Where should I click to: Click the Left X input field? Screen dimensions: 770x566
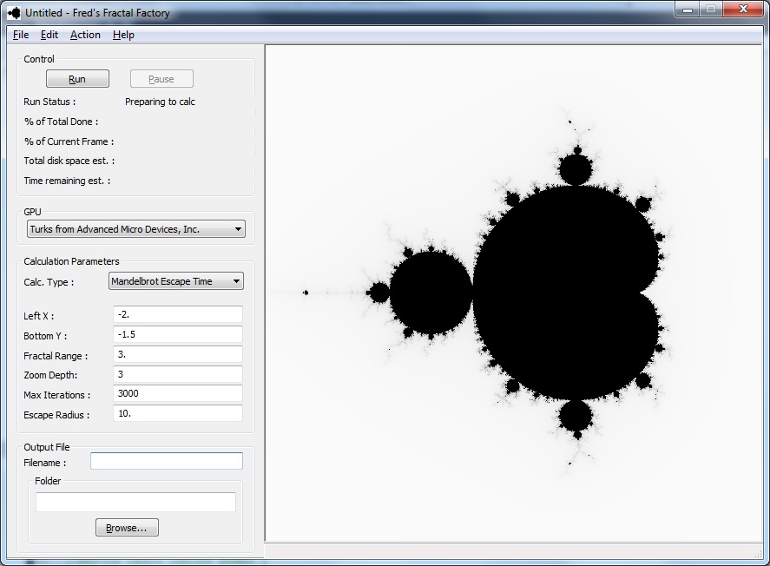point(178,315)
